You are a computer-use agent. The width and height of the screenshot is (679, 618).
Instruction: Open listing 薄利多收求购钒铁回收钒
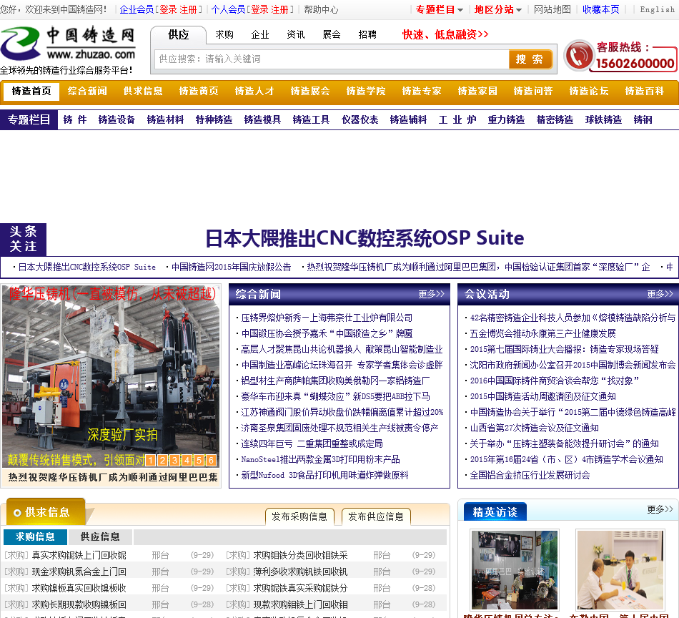(300, 572)
